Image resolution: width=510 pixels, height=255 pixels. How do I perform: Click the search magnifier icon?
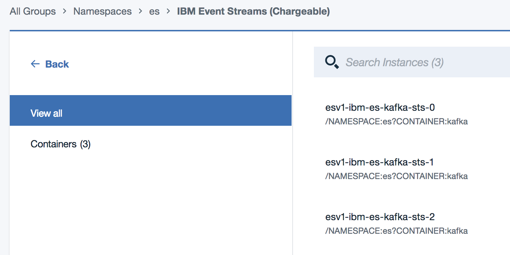pyautogui.click(x=332, y=62)
